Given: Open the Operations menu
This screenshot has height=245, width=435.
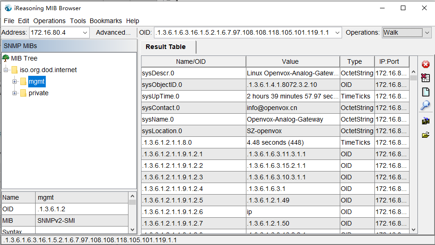Looking at the screenshot, I should [49, 21].
